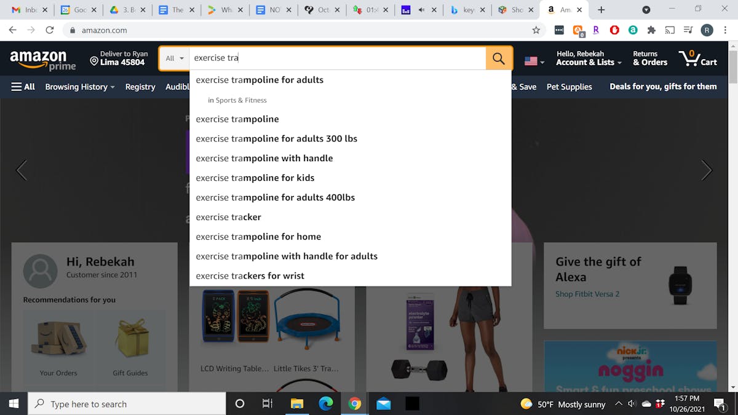Select suggestion 'exercise trampoline'
Viewport: 738px width, 415px height.
coord(350,119)
